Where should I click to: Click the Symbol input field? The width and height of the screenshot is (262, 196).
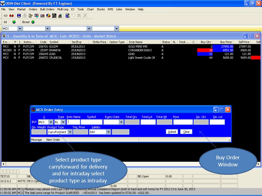click(91, 122)
